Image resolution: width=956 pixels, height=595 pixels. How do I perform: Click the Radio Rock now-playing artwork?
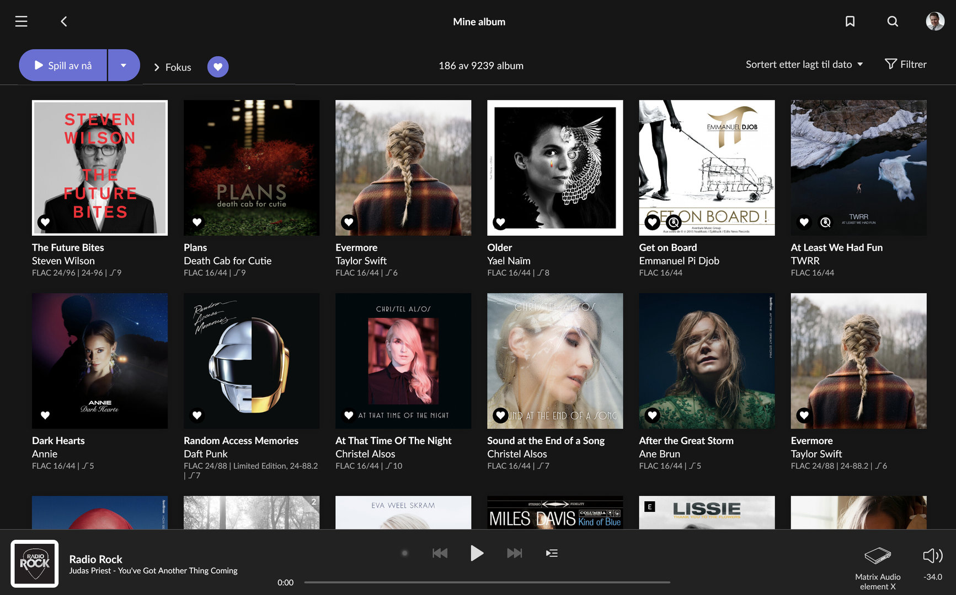[x=35, y=564]
